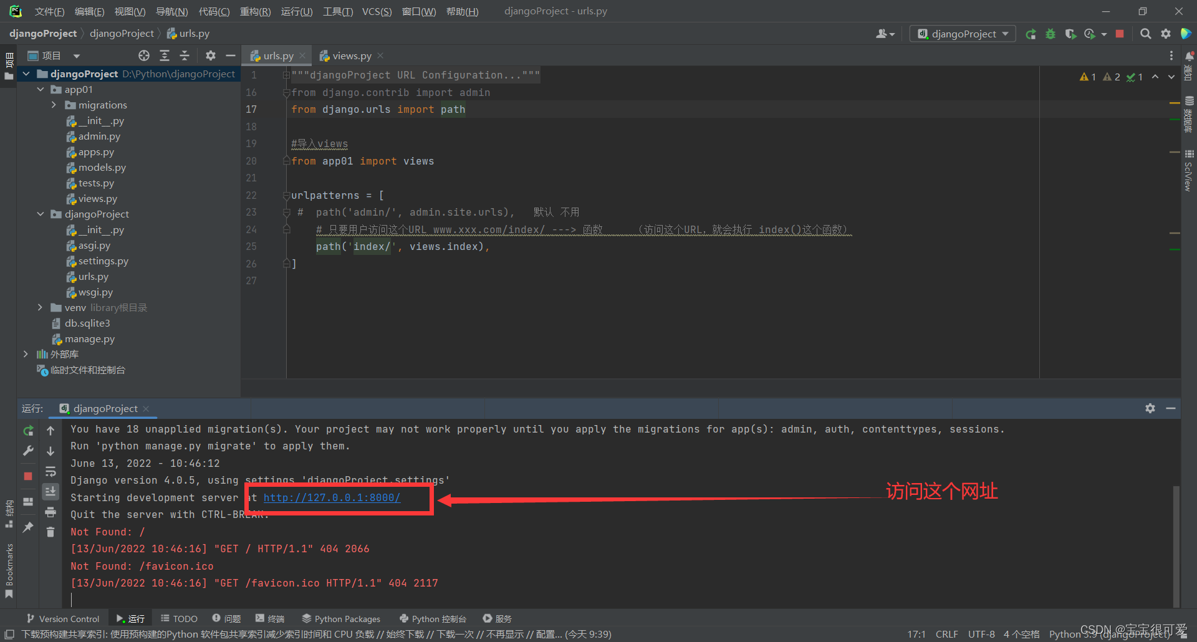Hide the project panel minus icon
This screenshot has width=1197, height=642.
coord(231,55)
